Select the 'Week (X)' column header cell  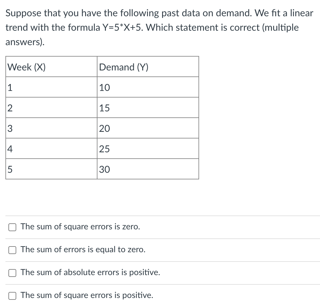(51, 67)
